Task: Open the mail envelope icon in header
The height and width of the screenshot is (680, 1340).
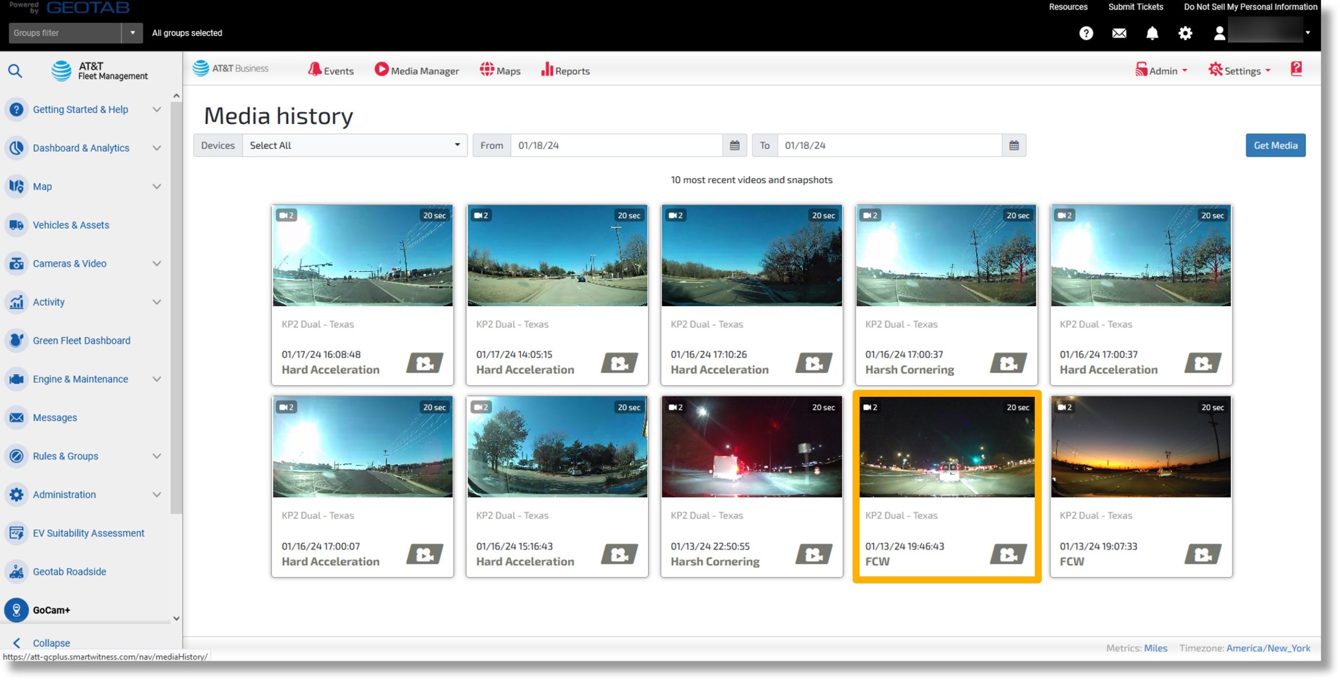Action: pos(1119,33)
